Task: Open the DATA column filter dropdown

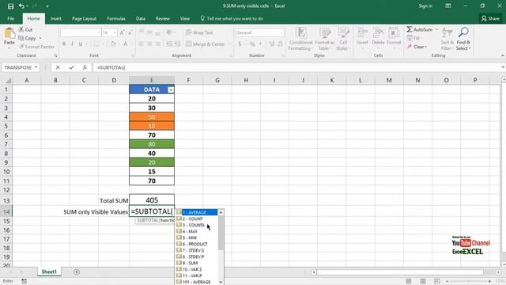Action: click(x=171, y=89)
